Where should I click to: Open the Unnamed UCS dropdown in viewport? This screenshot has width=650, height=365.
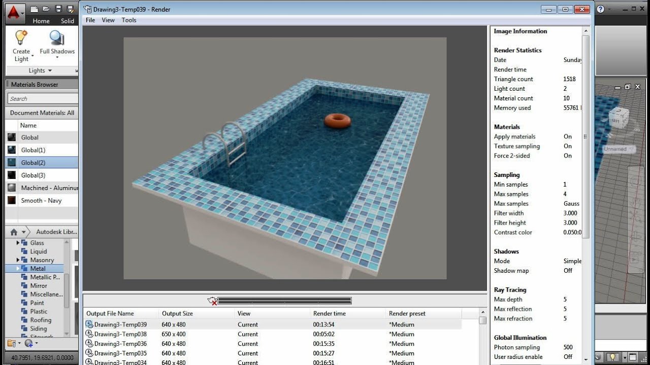coord(620,149)
